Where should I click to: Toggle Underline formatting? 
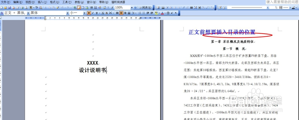[x=97, y=13]
